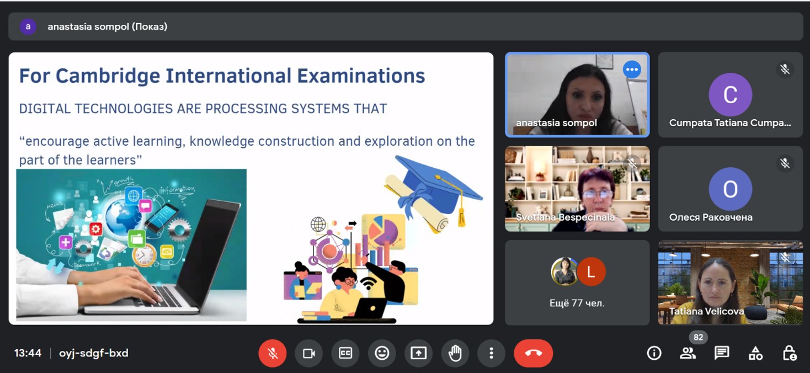The width and height of the screenshot is (810, 373).
Task: Click muted mic icon on Cumpata Tatiana tile
Action: pos(785,70)
